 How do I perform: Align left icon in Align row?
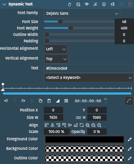coord(47,125)
